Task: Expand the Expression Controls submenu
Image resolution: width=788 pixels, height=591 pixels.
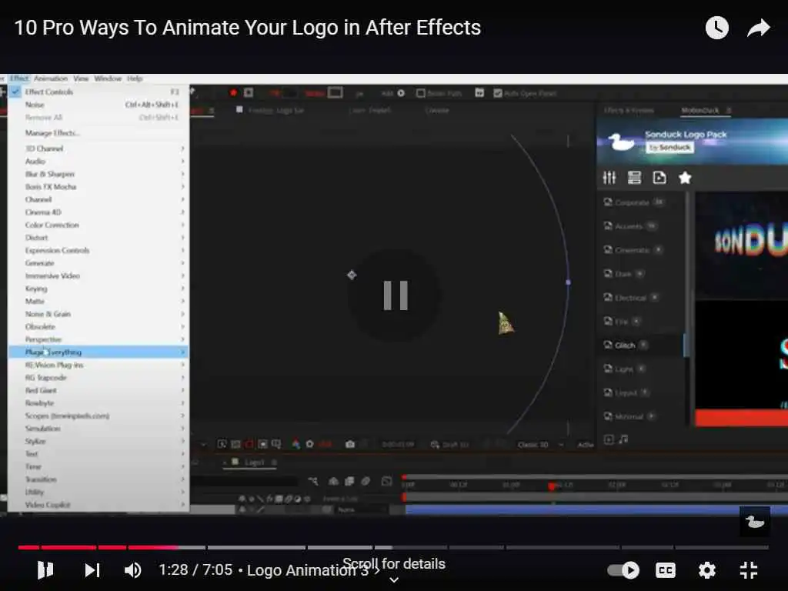Action: [98, 250]
